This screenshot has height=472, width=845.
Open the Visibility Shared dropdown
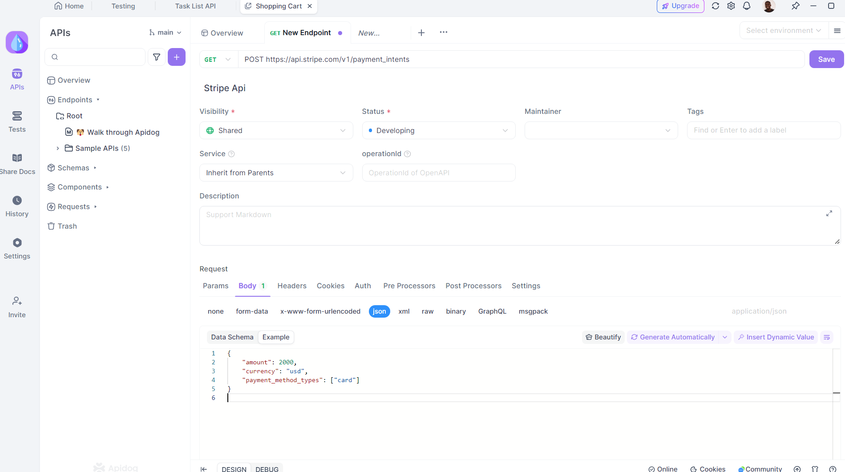[x=276, y=130]
